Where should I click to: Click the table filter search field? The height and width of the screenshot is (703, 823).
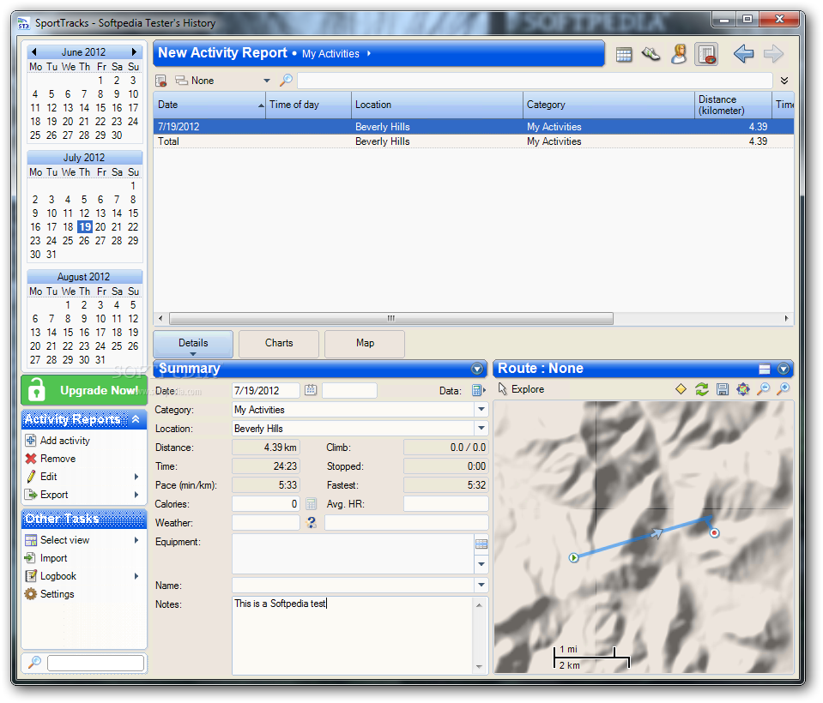click(535, 81)
